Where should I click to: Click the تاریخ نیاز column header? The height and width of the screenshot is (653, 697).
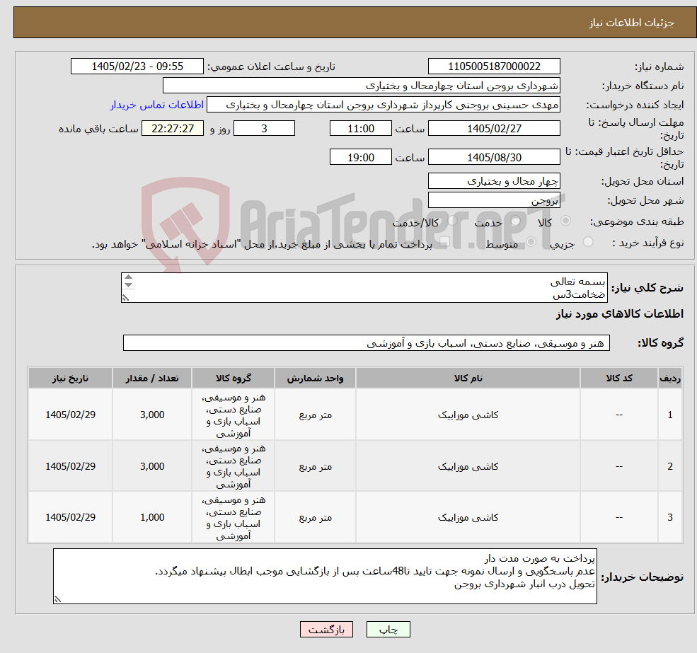coord(70,378)
